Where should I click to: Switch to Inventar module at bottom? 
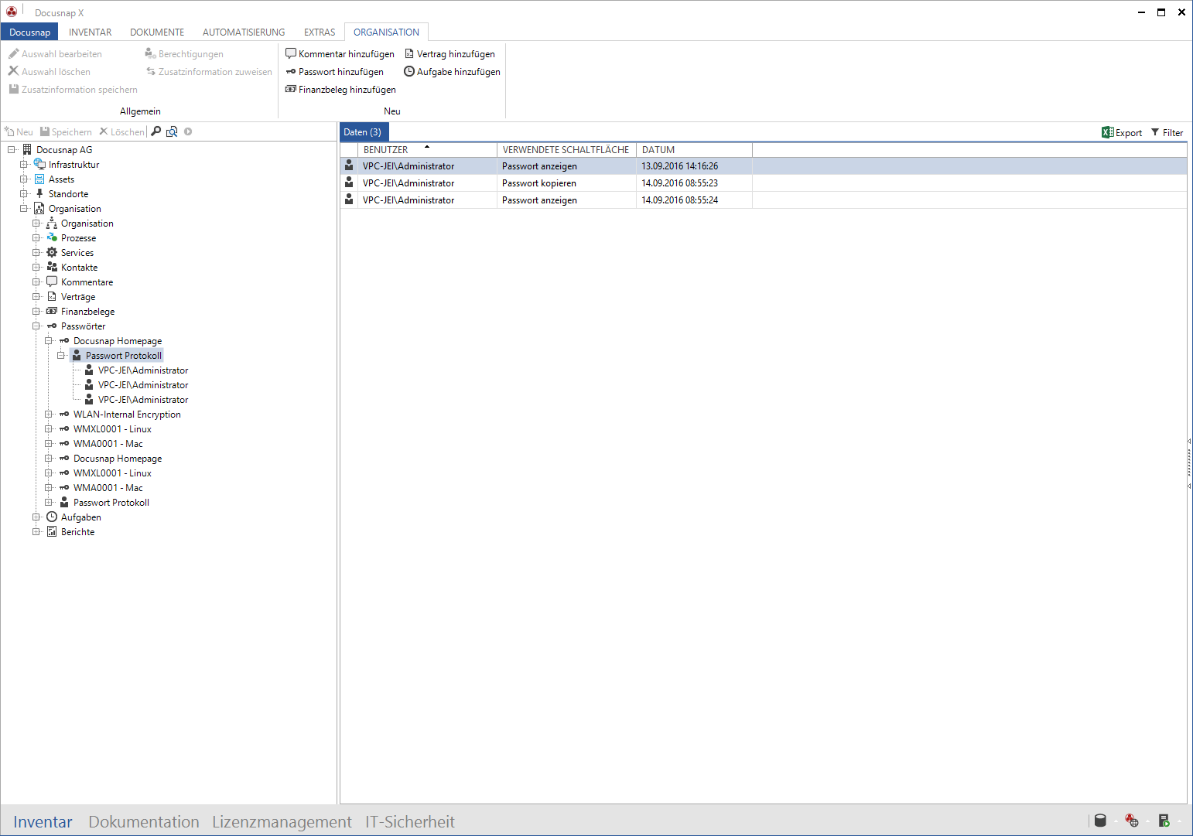pos(43,821)
